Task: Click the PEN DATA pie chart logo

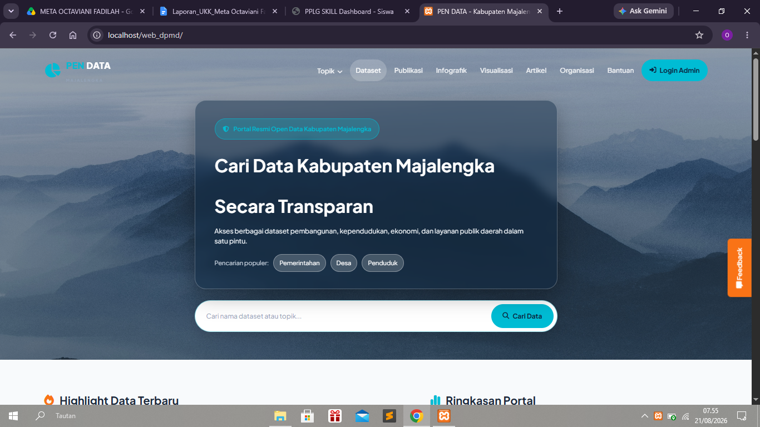Action: tap(53, 71)
